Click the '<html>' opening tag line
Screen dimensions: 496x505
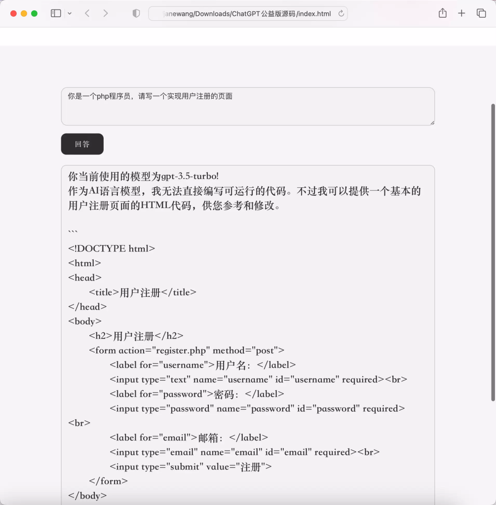coord(84,263)
